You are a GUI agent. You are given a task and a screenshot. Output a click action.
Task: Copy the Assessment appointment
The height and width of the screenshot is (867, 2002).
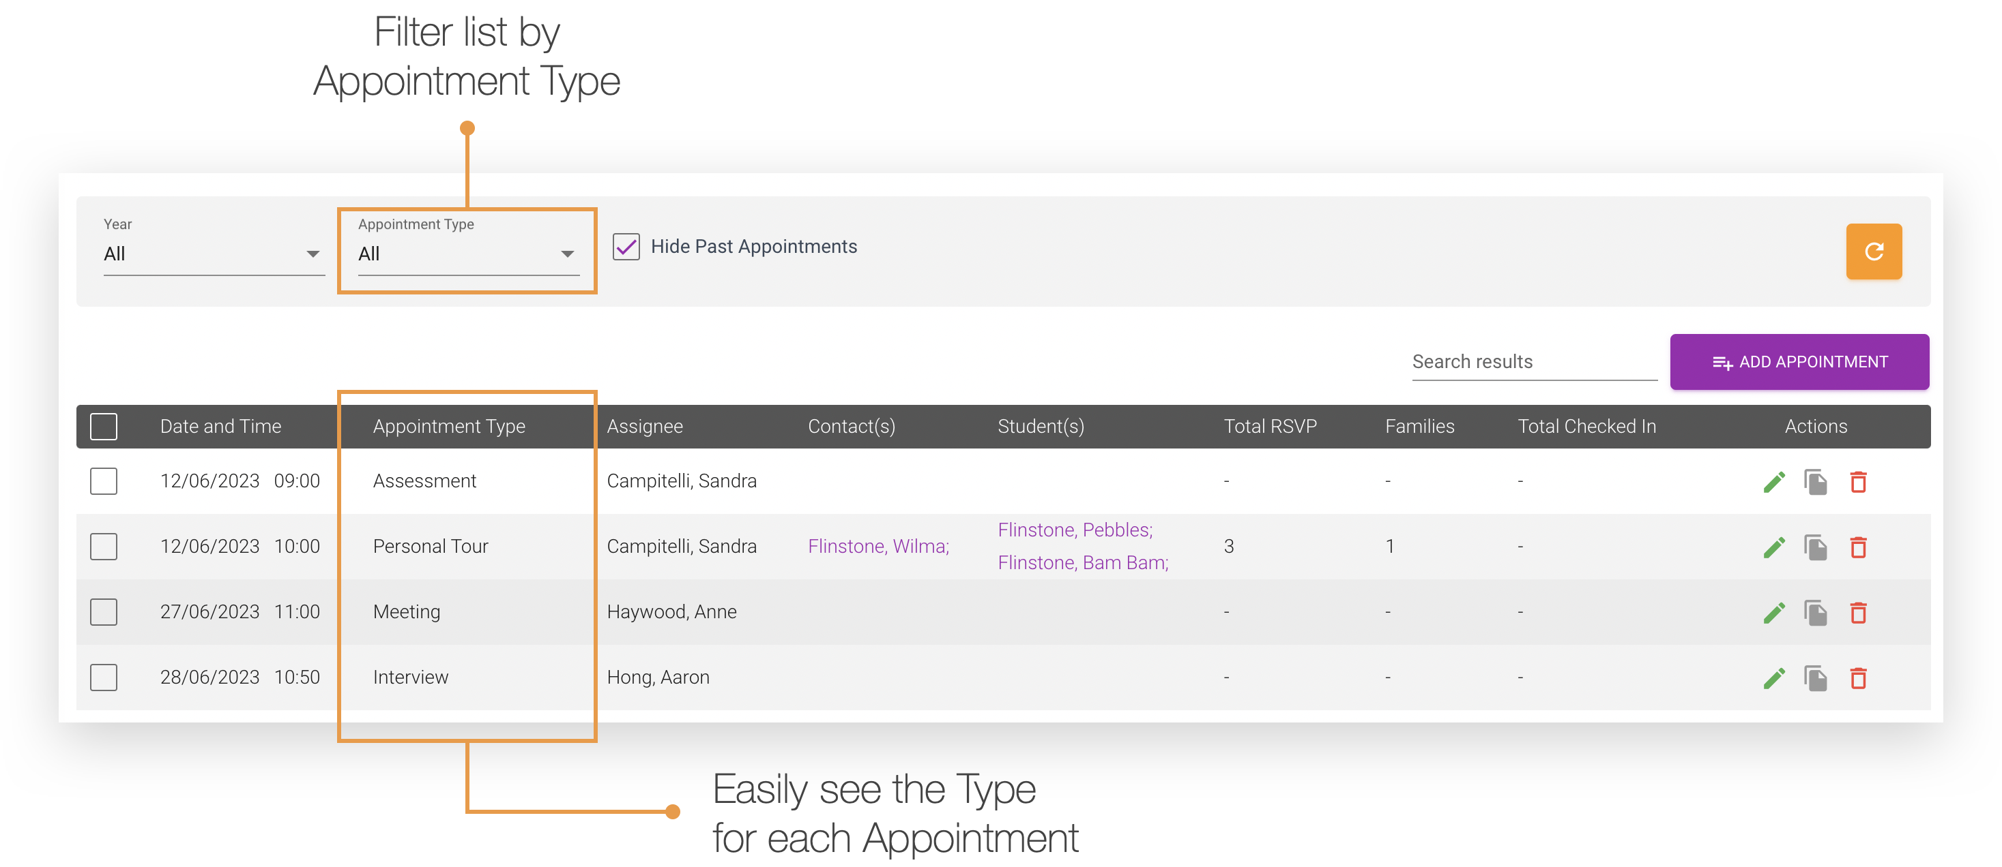pos(1817,481)
